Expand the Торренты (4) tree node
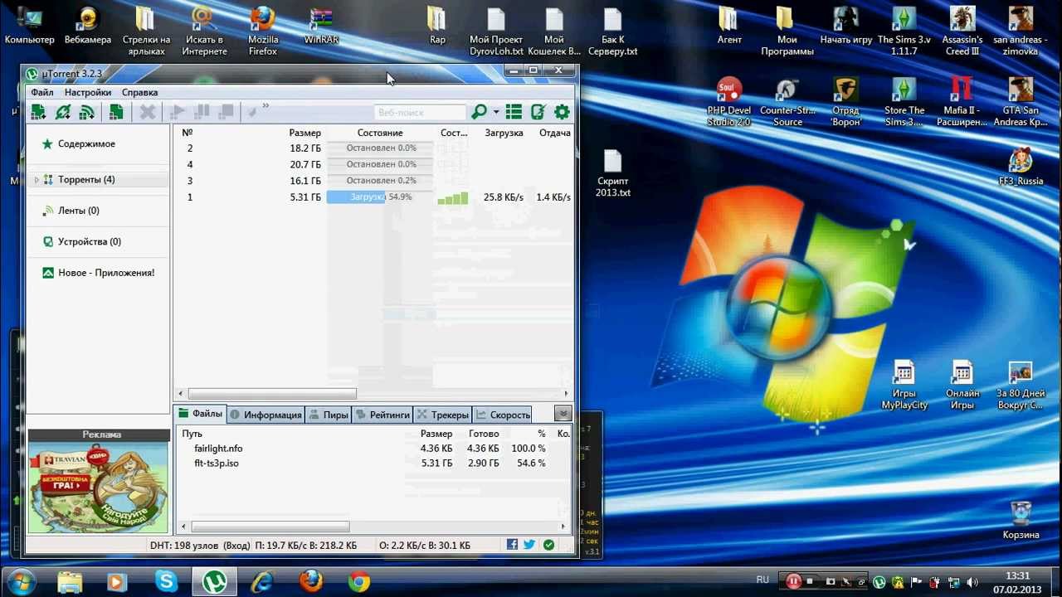The height and width of the screenshot is (597, 1062). pyautogui.click(x=37, y=180)
